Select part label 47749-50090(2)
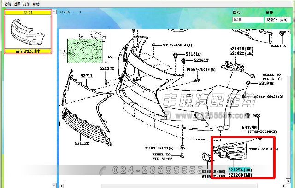 coord(262,132)
